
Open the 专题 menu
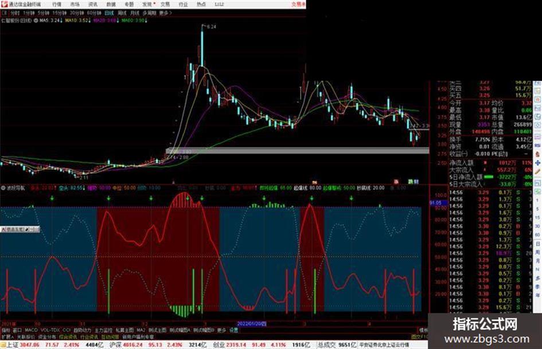(129, 5)
